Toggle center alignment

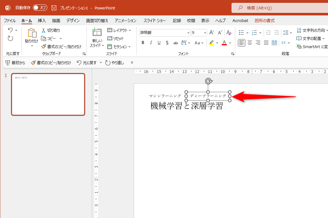coord(250,43)
